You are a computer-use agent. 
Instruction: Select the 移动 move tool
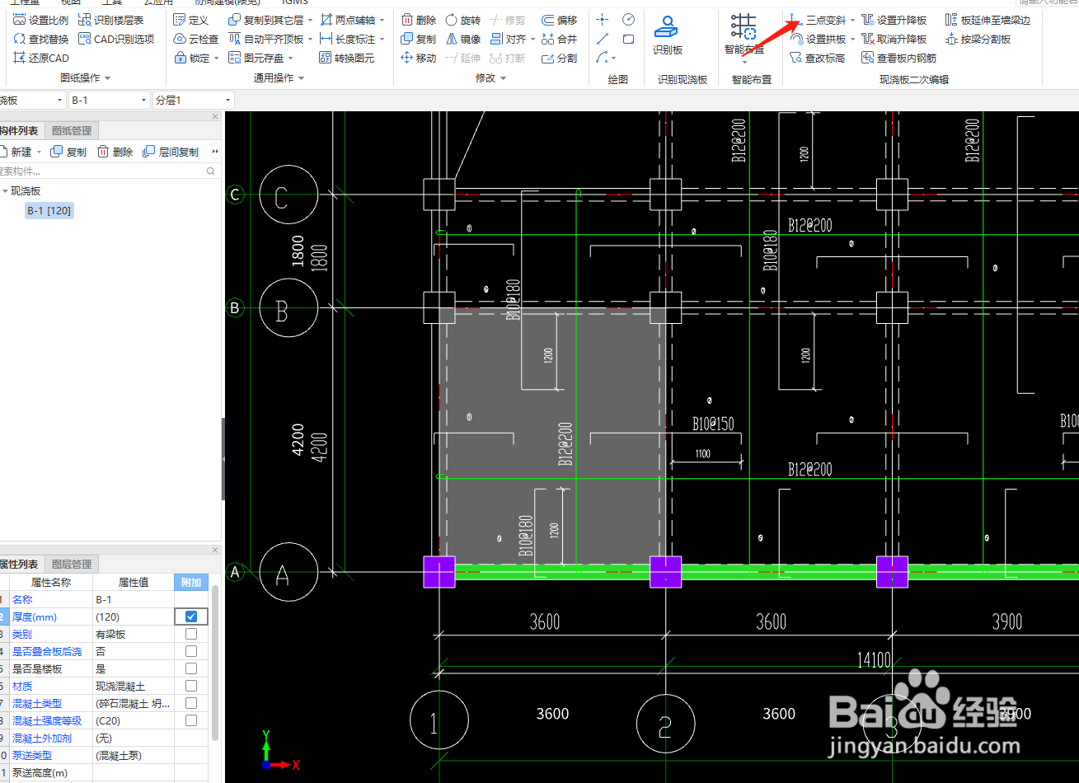point(419,58)
